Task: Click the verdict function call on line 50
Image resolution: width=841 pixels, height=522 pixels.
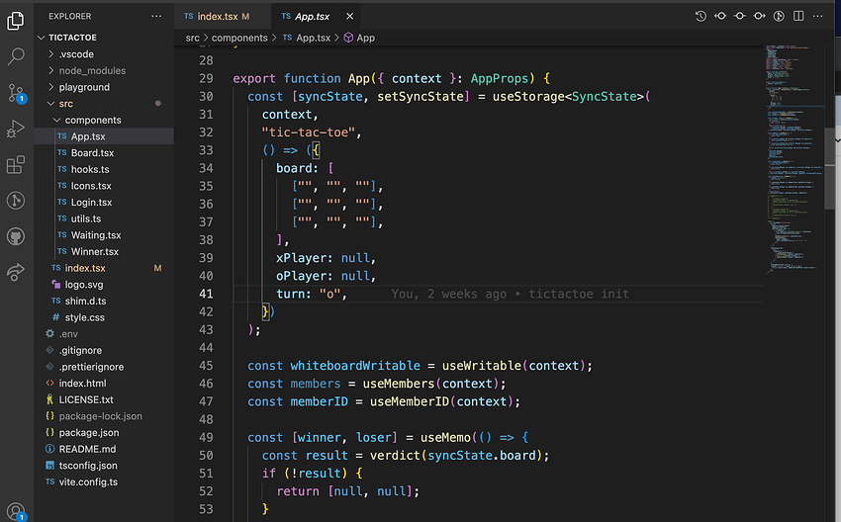Action: (x=395, y=456)
